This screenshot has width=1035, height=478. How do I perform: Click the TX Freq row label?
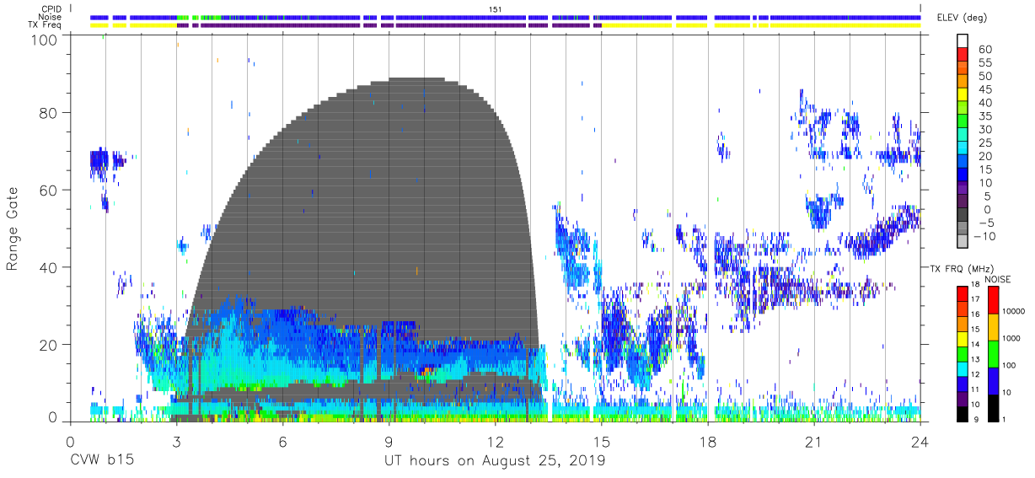tap(46, 24)
